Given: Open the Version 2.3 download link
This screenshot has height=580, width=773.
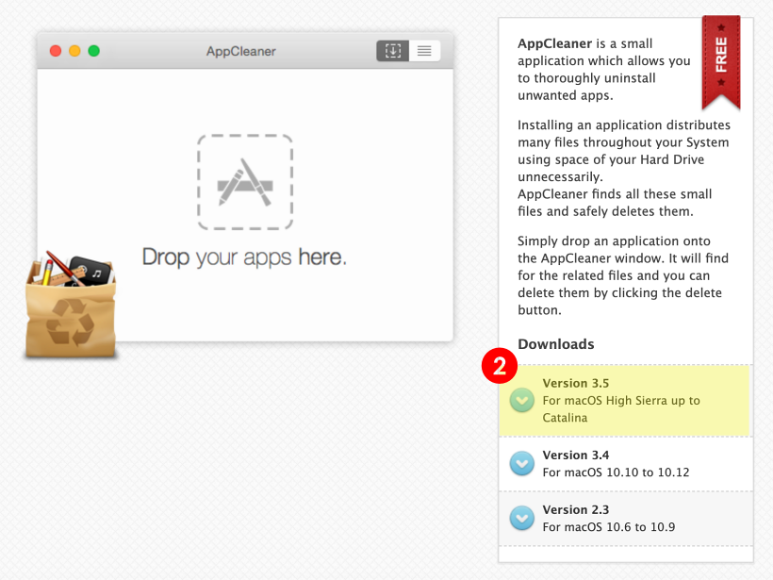Looking at the screenshot, I should pyautogui.click(x=576, y=509).
